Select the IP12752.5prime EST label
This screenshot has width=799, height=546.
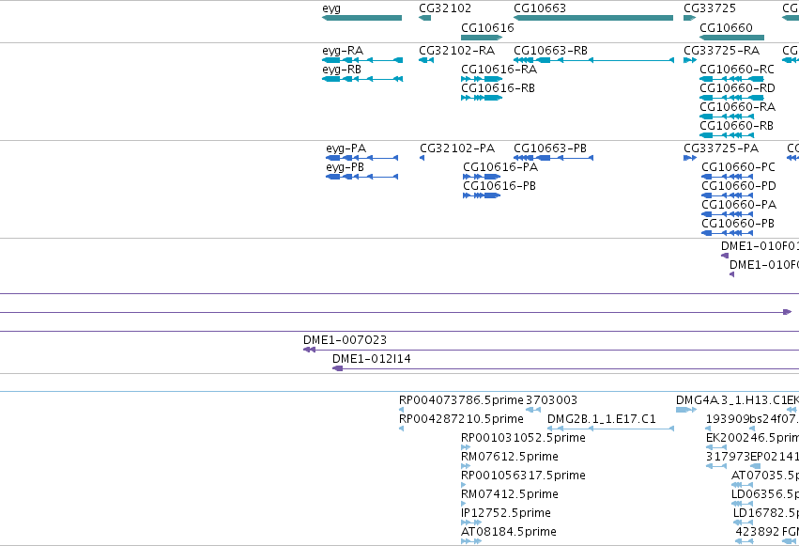(x=506, y=513)
